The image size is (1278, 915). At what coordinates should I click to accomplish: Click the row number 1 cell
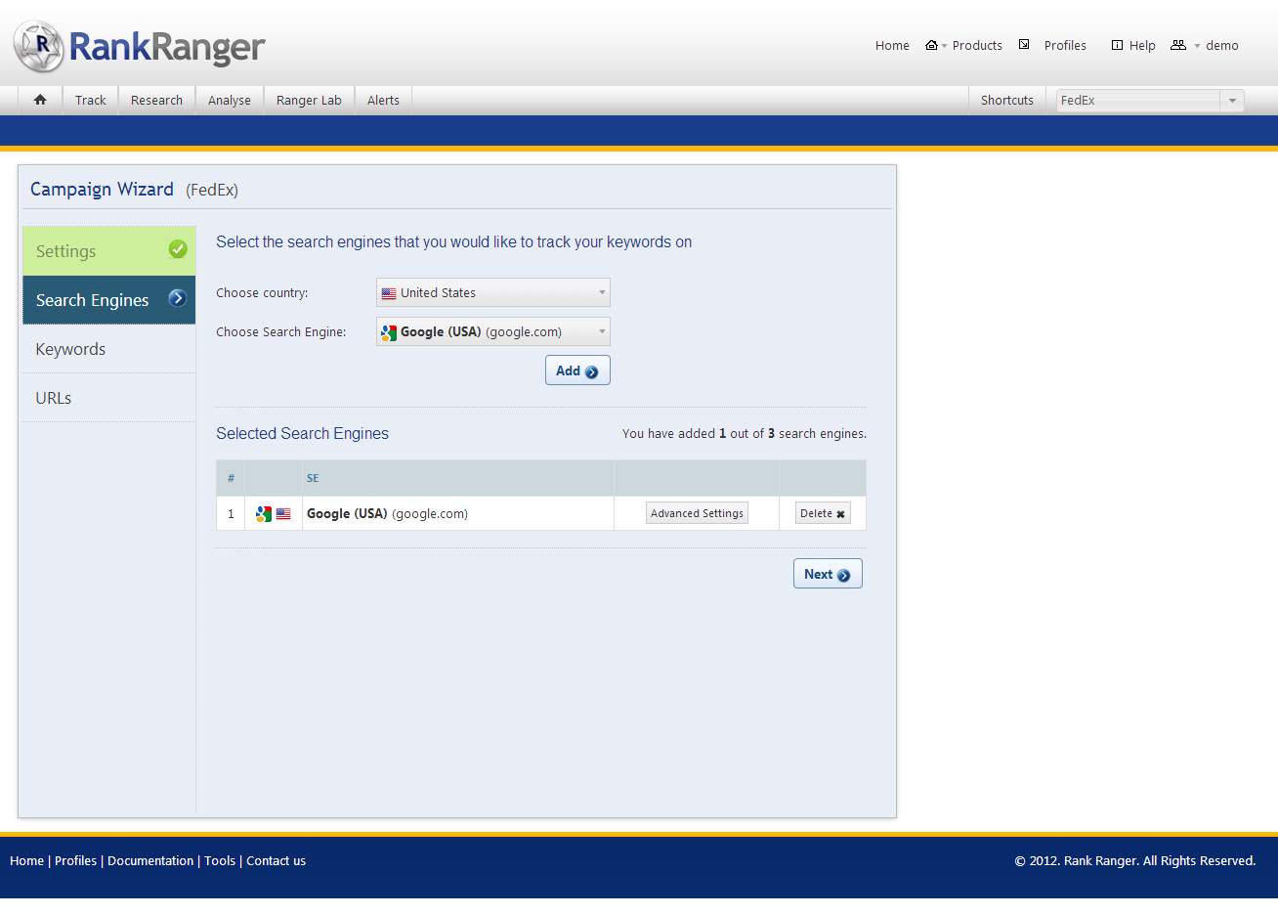[x=231, y=513]
